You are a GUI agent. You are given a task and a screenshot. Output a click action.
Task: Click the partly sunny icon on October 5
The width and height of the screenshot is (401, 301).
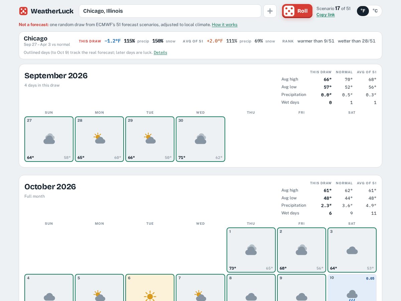point(100,296)
